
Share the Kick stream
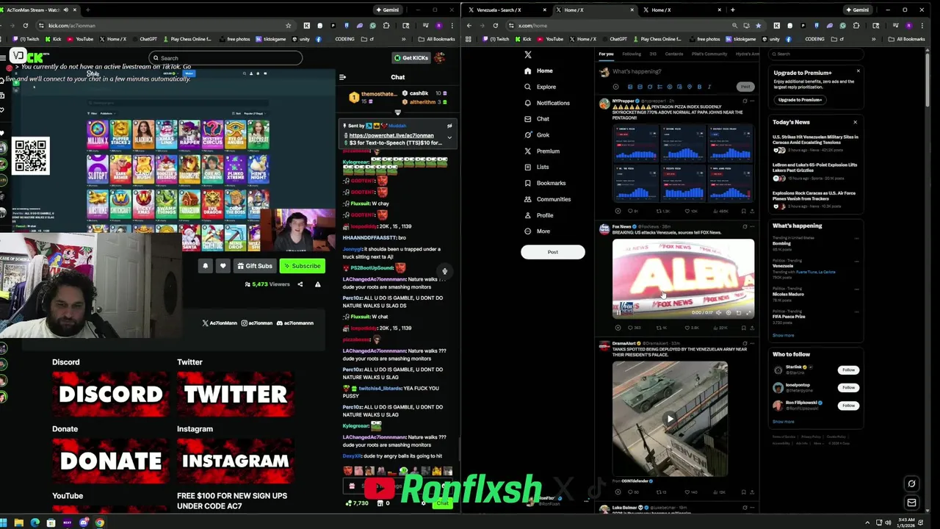[300, 284]
